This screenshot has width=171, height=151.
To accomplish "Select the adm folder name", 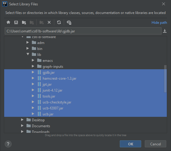I will [x=41, y=43].
